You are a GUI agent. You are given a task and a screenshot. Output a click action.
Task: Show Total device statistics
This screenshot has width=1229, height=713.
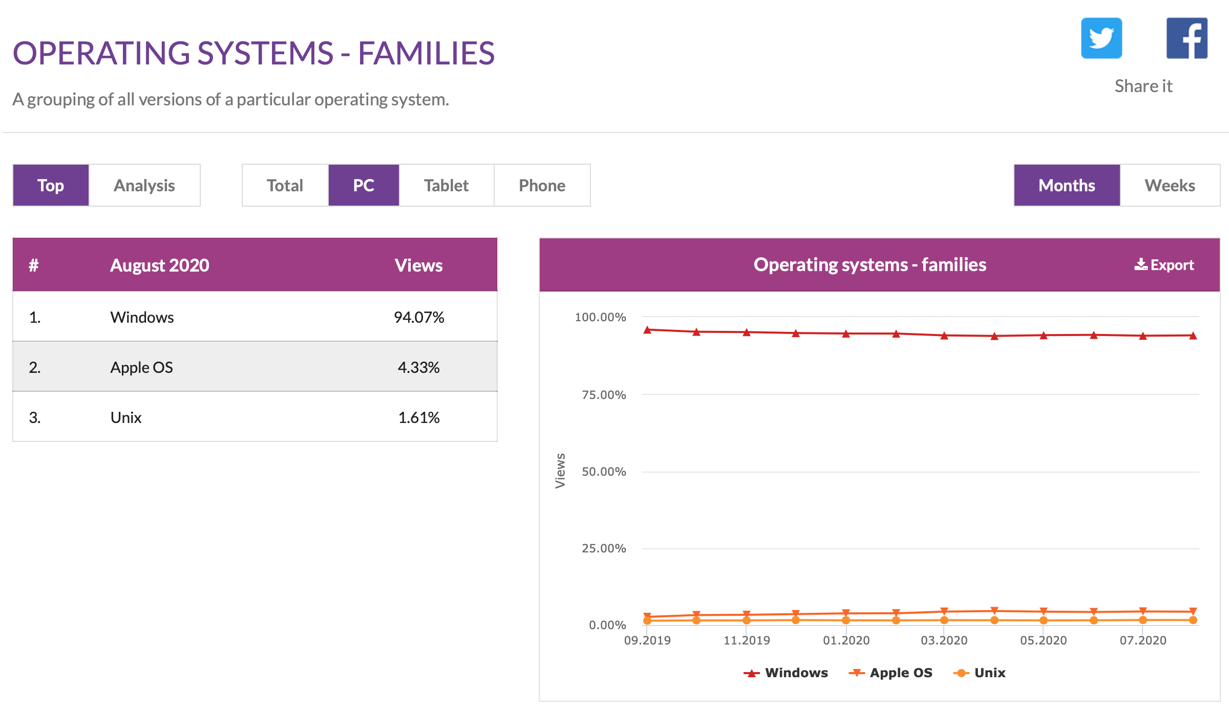(x=285, y=185)
